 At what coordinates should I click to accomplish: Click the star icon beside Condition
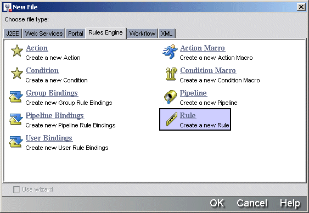[x=17, y=74]
